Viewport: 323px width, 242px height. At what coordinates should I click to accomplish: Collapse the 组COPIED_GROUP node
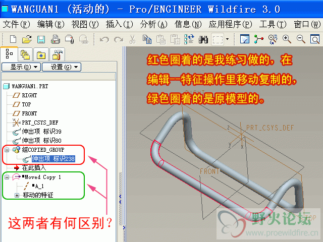pos(7,150)
